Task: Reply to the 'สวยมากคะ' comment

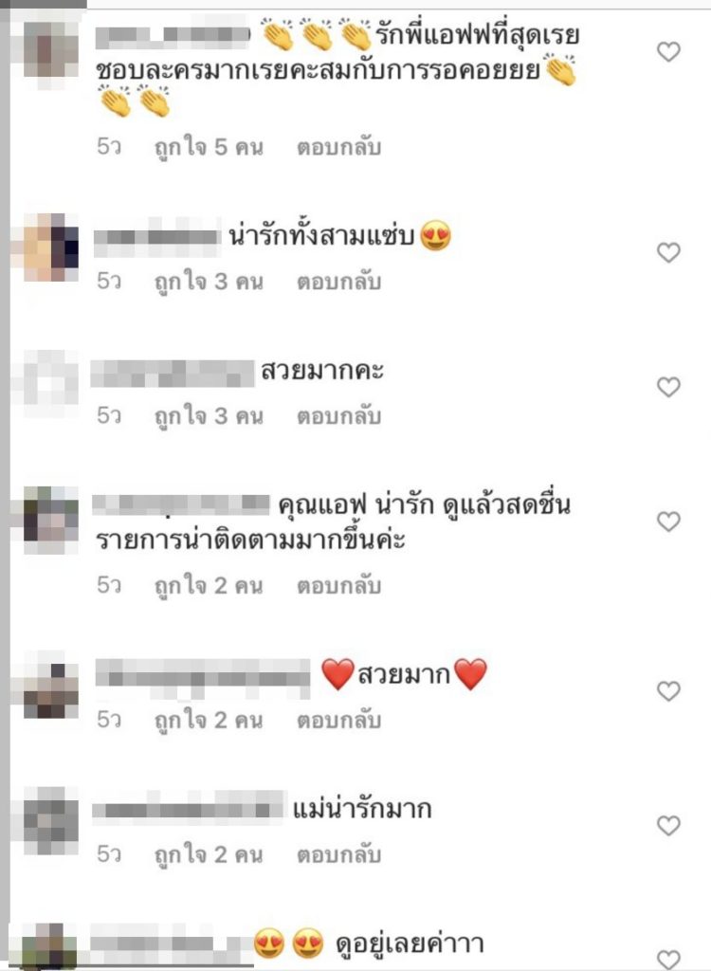Action: (338, 416)
